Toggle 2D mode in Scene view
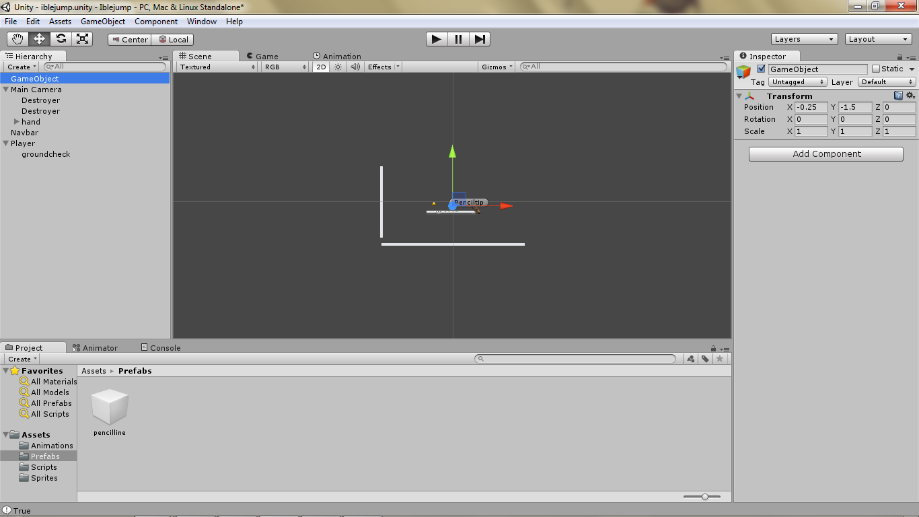919x517 pixels. tap(321, 67)
